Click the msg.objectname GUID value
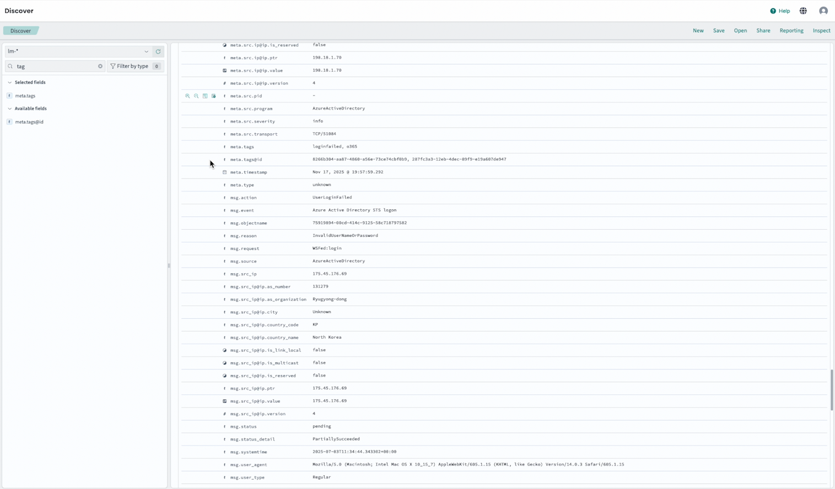 pos(359,223)
